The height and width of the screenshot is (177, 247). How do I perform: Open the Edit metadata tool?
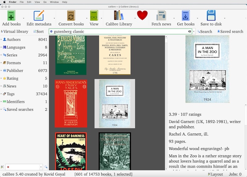(39, 16)
